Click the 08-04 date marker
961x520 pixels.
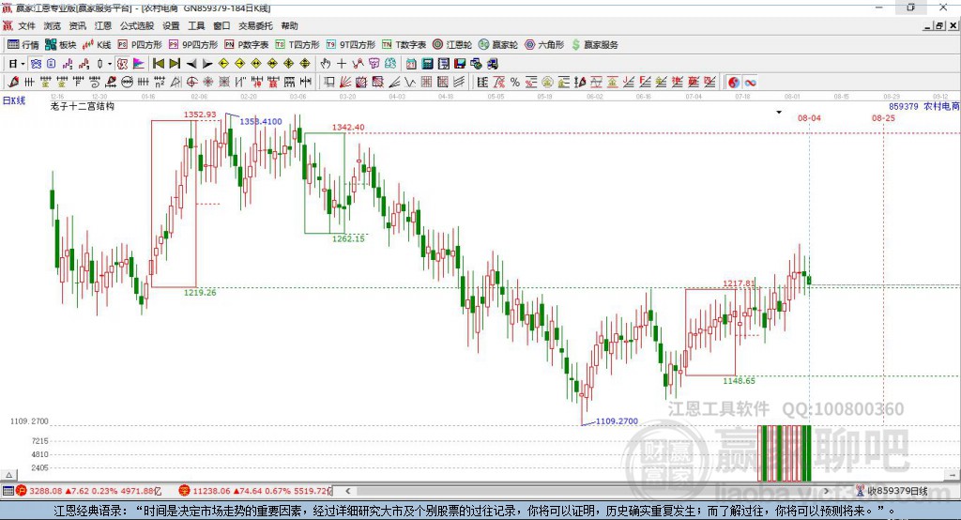tap(809, 118)
